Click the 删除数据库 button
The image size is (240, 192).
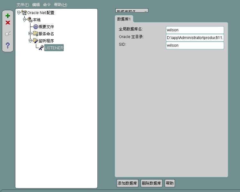tap(152, 183)
